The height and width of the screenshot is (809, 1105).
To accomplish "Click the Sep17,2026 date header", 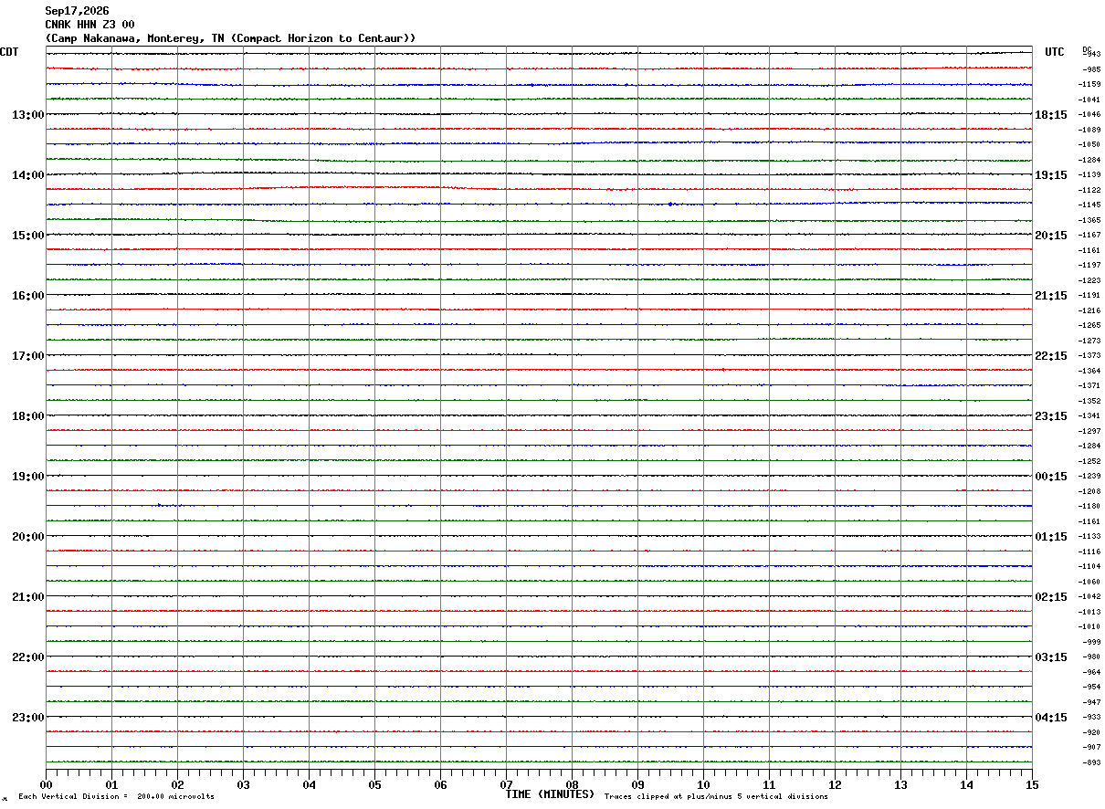I will click(77, 11).
